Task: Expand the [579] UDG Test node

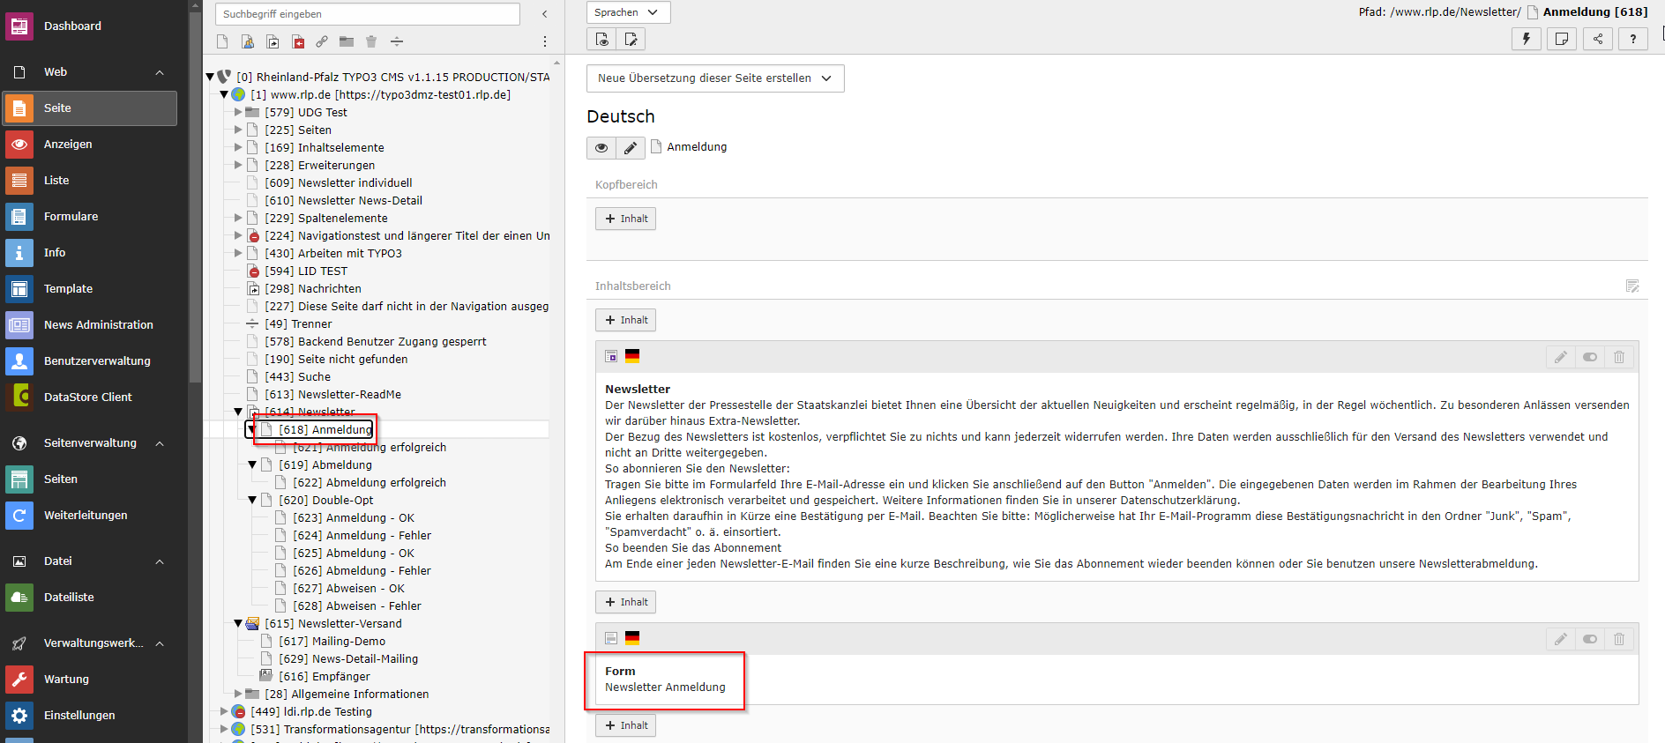Action: click(238, 113)
